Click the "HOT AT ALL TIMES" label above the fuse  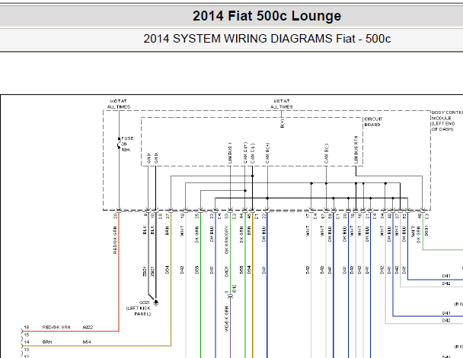coord(119,103)
